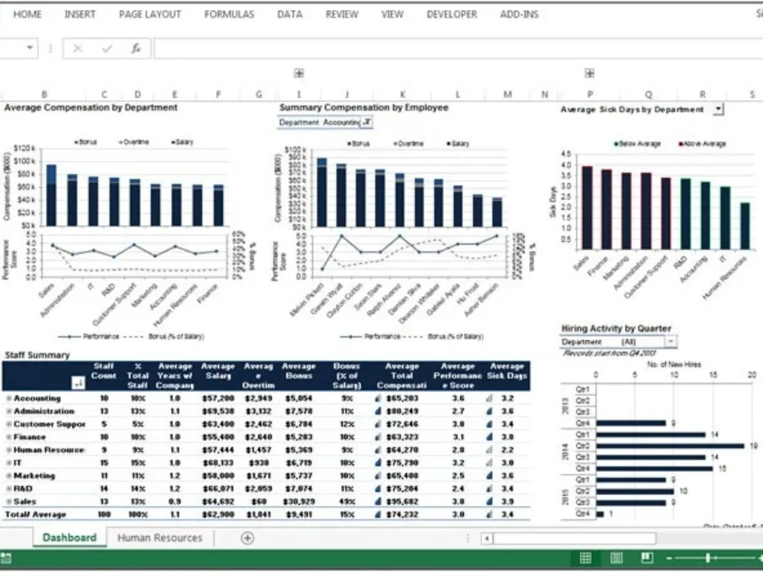Screen dimensions: 763x572
Task: Expand grouped columns with plus above column I
Action: click(299, 73)
